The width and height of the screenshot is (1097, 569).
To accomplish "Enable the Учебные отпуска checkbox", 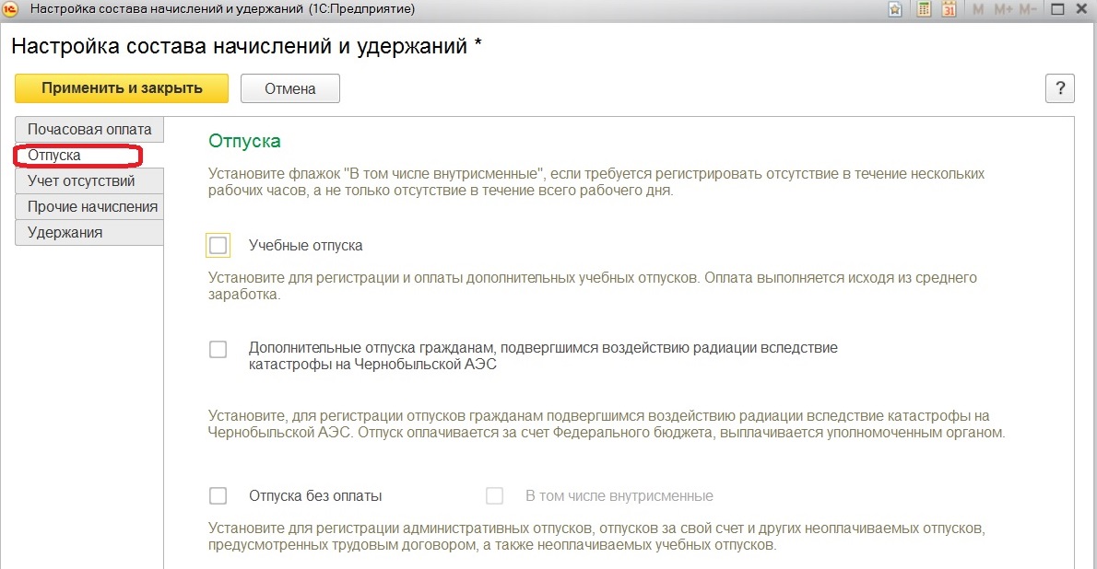I will pyautogui.click(x=218, y=246).
